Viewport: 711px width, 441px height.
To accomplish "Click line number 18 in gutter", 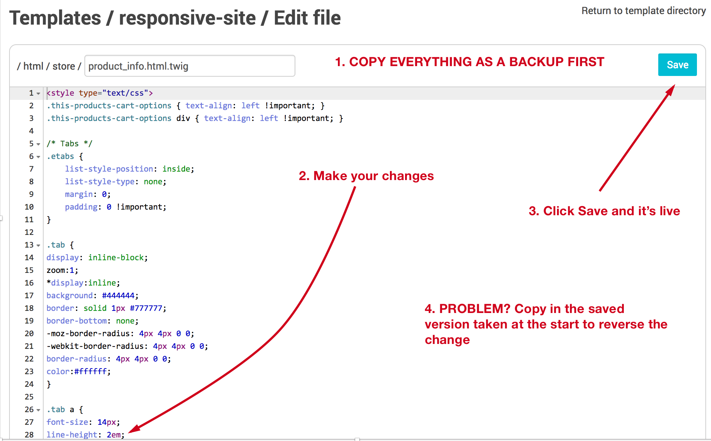I will click(29, 308).
